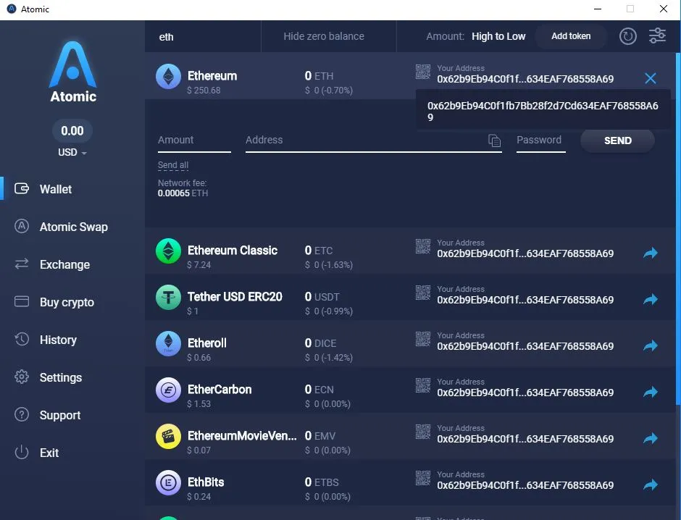Click the EtherCarbon coin logo
Screen dimensions: 681x520
tap(169, 390)
